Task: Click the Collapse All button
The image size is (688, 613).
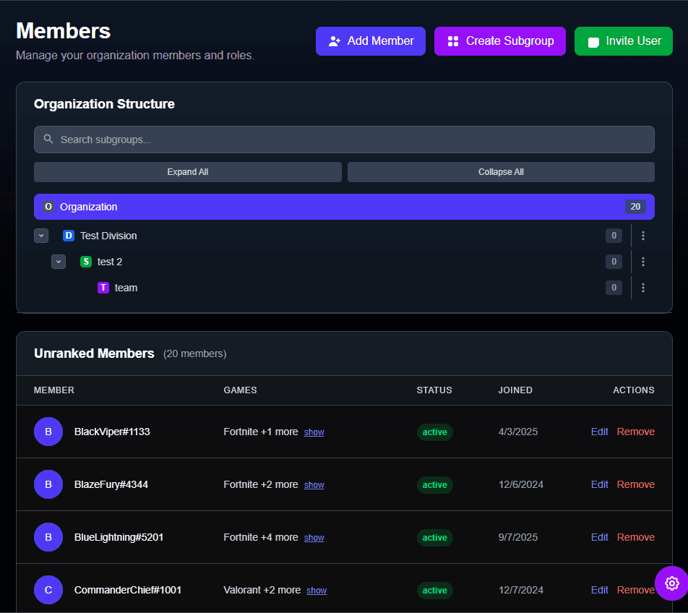Action: [x=501, y=172]
